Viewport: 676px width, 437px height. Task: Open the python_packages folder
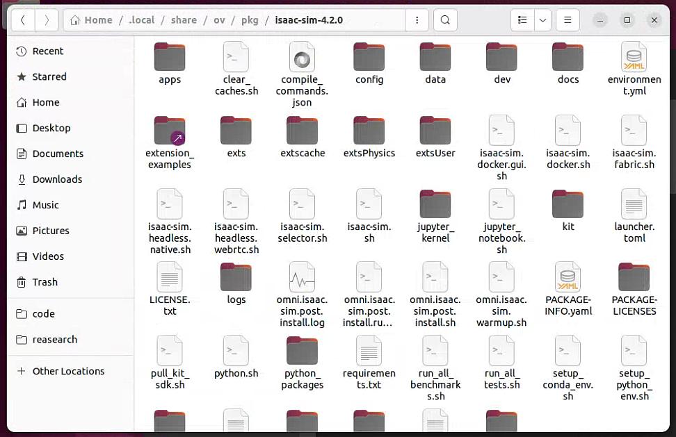(303, 363)
